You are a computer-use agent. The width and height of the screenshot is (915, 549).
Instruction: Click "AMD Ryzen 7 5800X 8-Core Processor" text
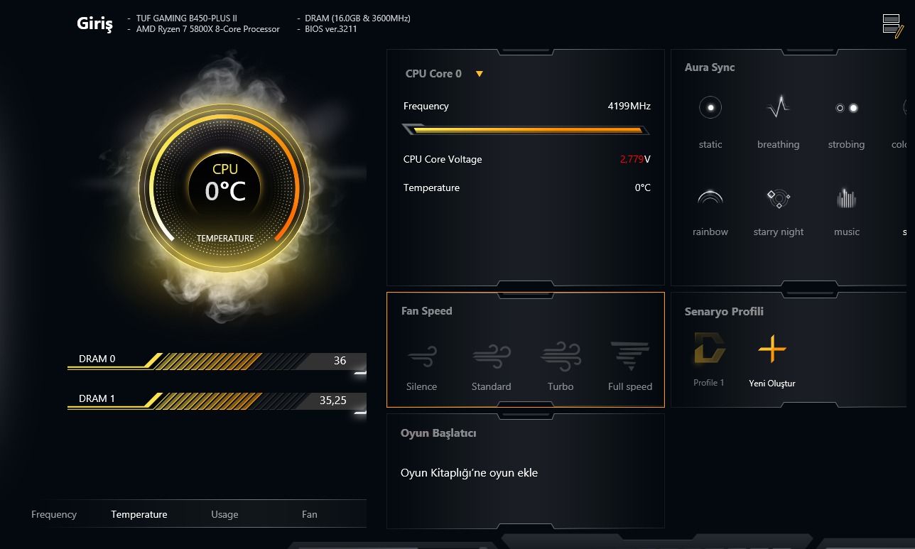(208, 29)
